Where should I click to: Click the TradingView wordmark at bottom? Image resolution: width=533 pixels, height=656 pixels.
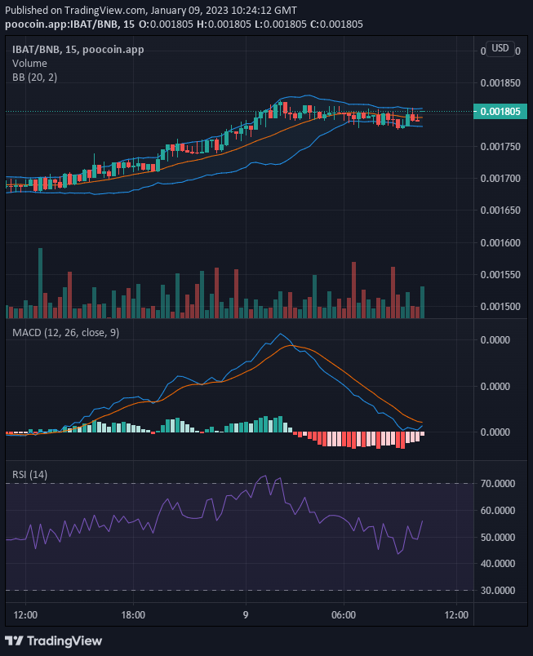click(64, 641)
